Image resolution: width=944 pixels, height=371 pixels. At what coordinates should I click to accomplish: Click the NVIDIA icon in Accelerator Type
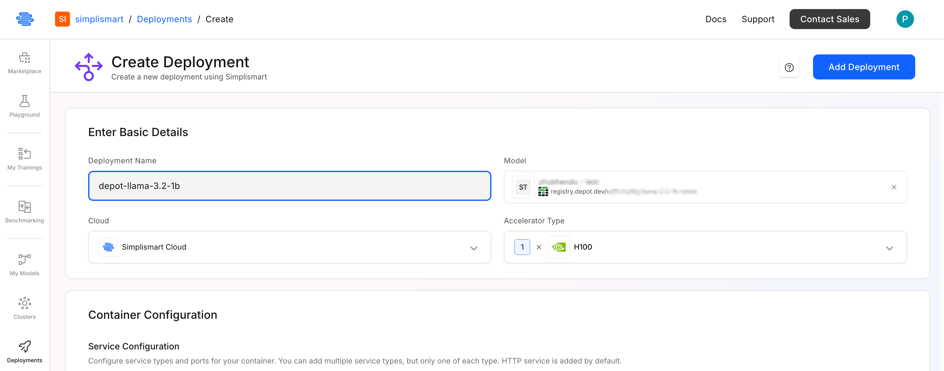click(559, 247)
